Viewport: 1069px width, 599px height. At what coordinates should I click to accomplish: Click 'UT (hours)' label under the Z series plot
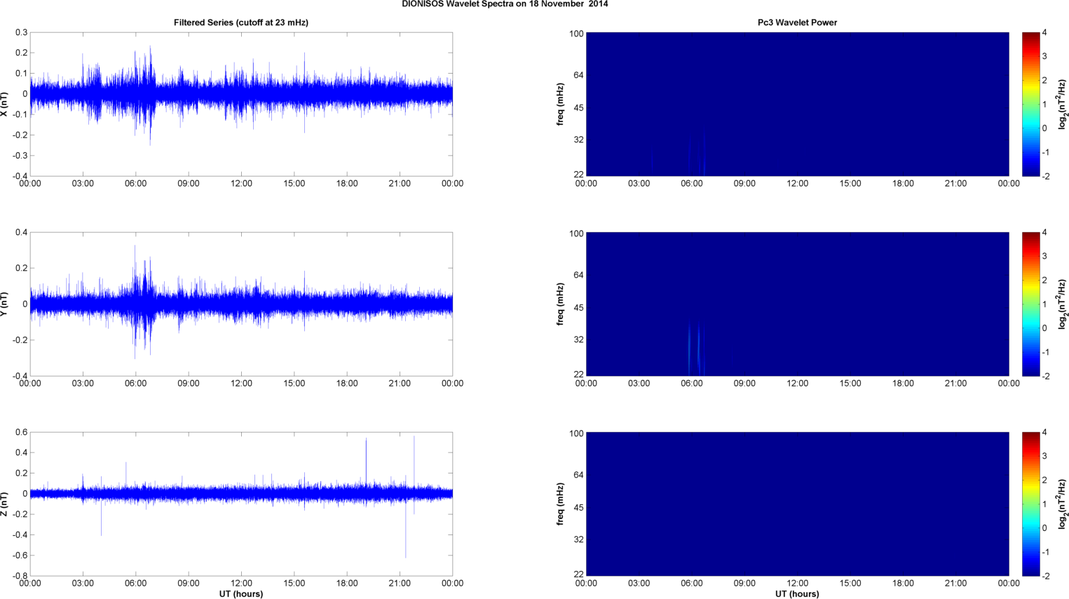click(241, 594)
